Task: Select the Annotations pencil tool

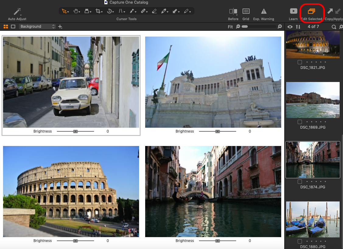Action: pyautogui.click(x=186, y=11)
